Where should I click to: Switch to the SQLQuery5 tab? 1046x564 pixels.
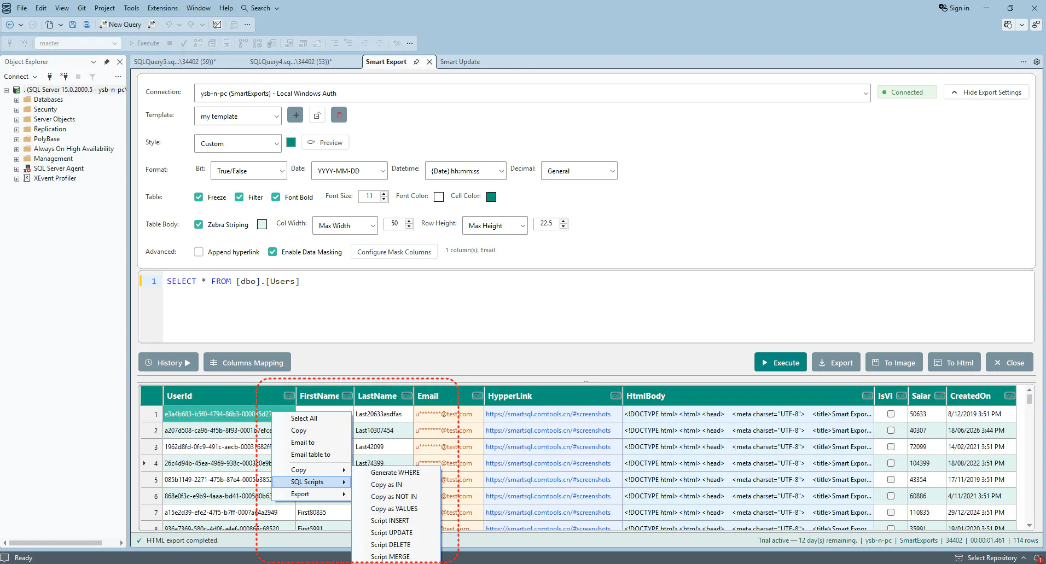(175, 62)
